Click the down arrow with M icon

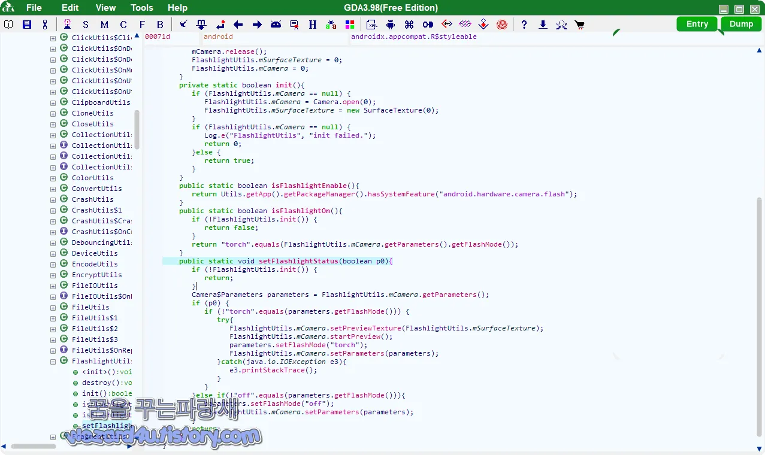click(x=201, y=25)
